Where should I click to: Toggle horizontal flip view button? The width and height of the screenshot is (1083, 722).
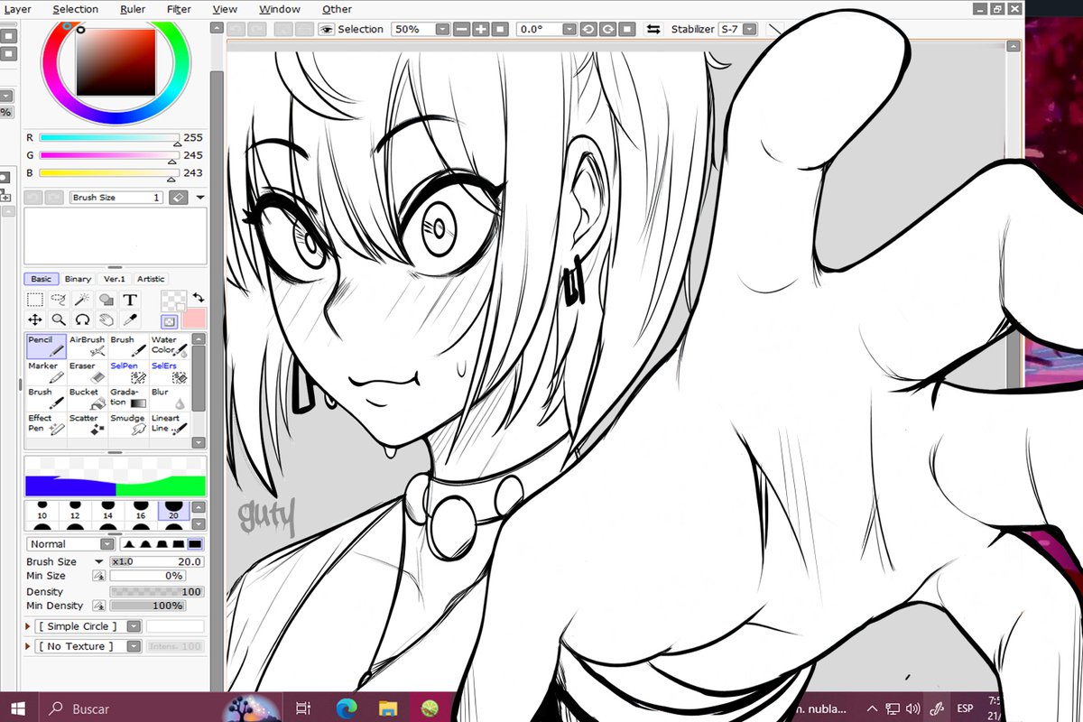tap(653, 29)
